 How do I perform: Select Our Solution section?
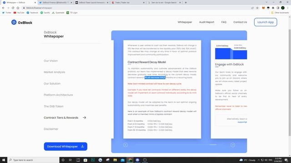coord(52,83)
